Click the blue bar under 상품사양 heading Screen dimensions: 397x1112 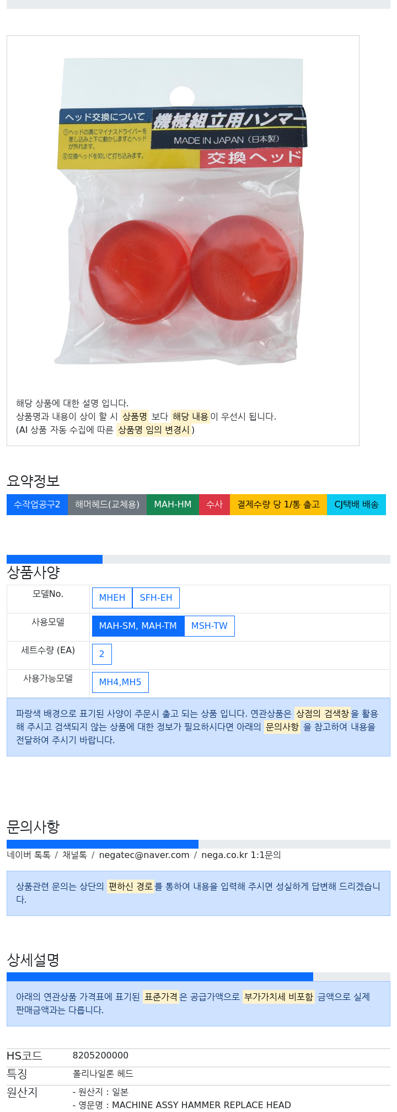55,559
